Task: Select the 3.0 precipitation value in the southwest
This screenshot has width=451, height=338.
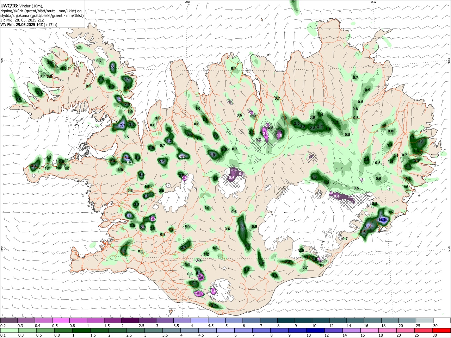Action: (123, 251)
